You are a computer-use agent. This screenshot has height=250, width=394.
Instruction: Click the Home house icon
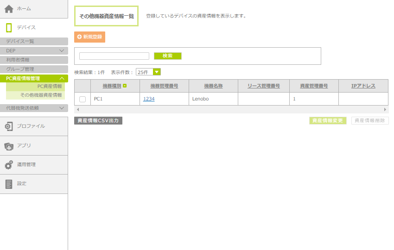tap(8, 9)
